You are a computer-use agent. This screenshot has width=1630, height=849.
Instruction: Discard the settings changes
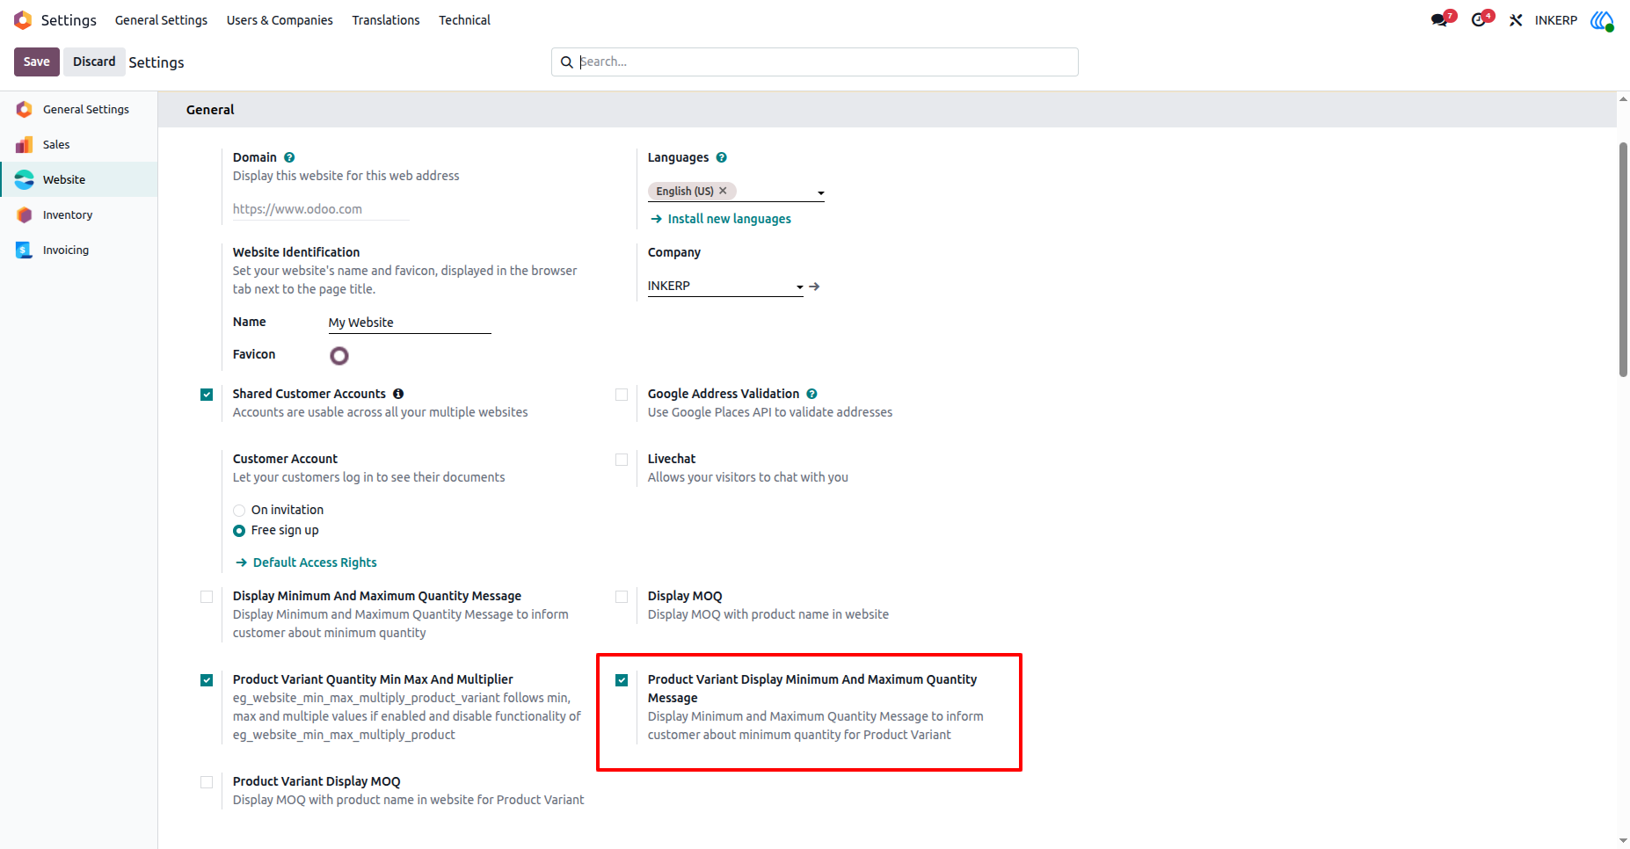click(x=94, y=62)
